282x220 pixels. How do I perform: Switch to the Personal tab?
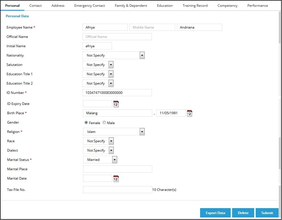(12, 6)
